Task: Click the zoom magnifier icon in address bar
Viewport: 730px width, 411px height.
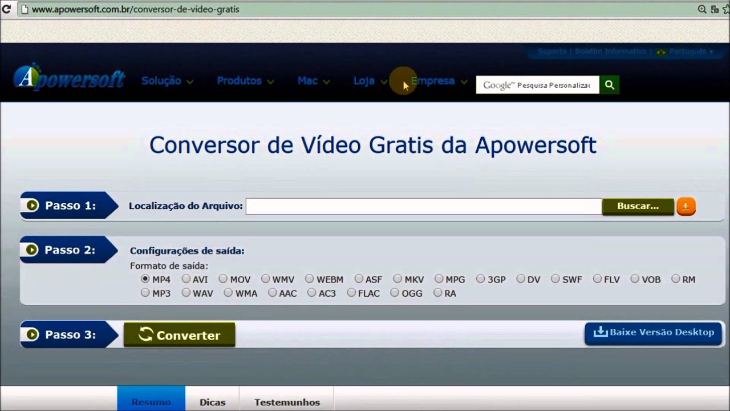Action: click(703, 10)
